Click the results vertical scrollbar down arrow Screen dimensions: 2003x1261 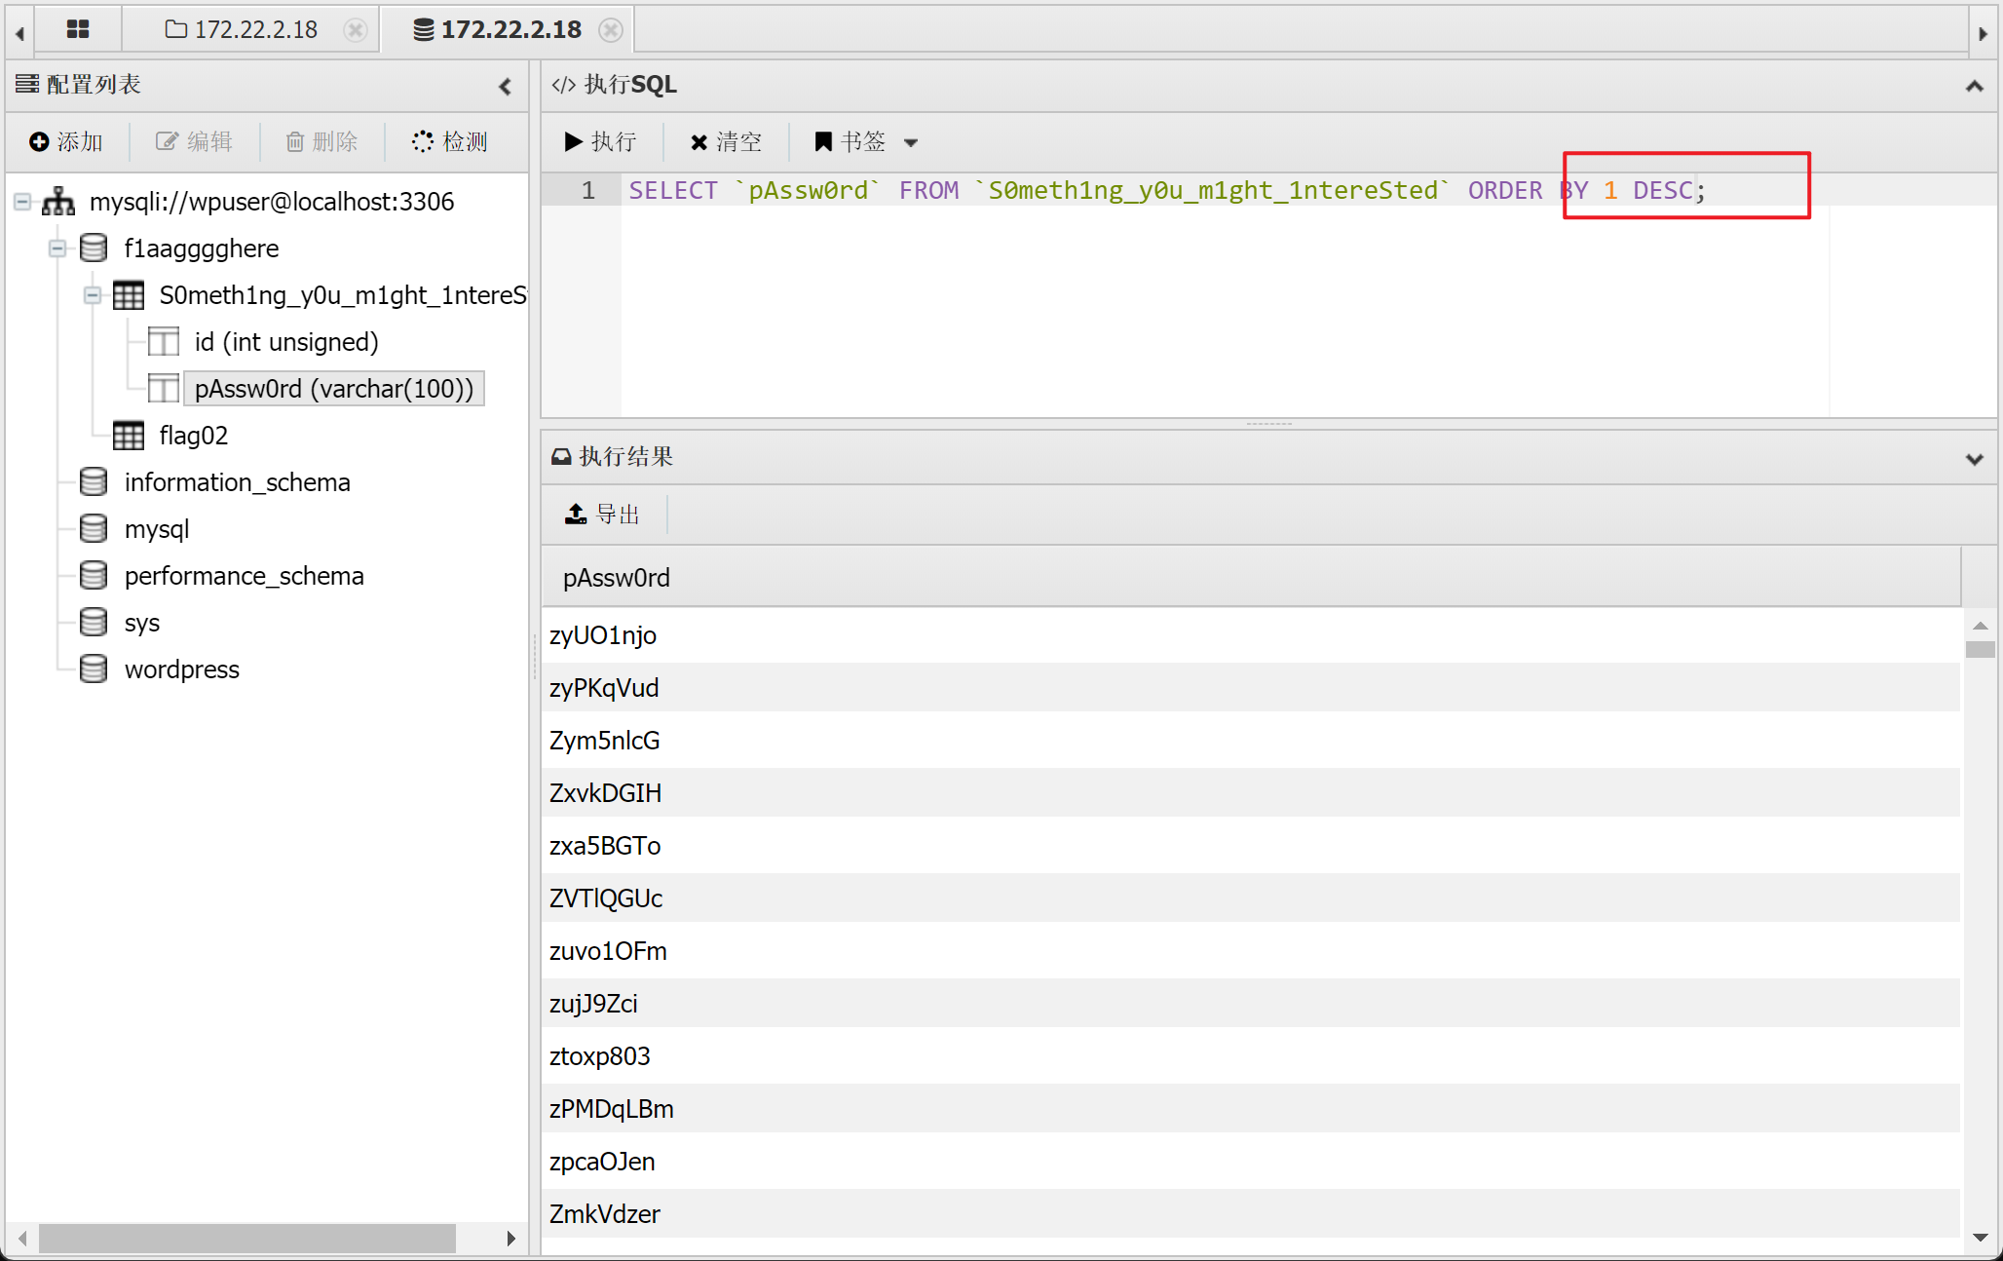click(x=1980, y=1238)
